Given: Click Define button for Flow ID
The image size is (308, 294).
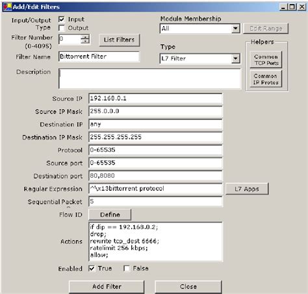Looking at the screenshot, I should [110, 215].
